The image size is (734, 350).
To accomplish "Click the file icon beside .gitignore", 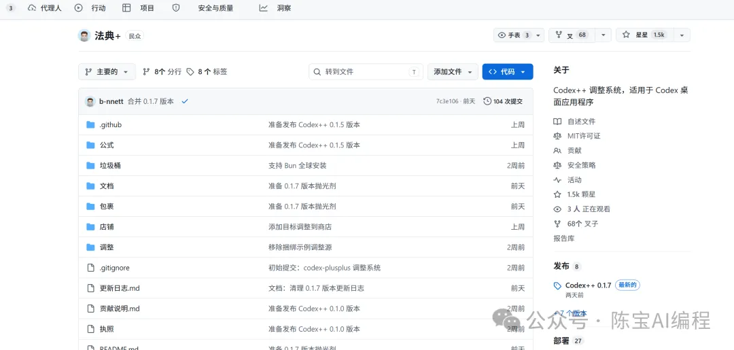I will [91, 268].
